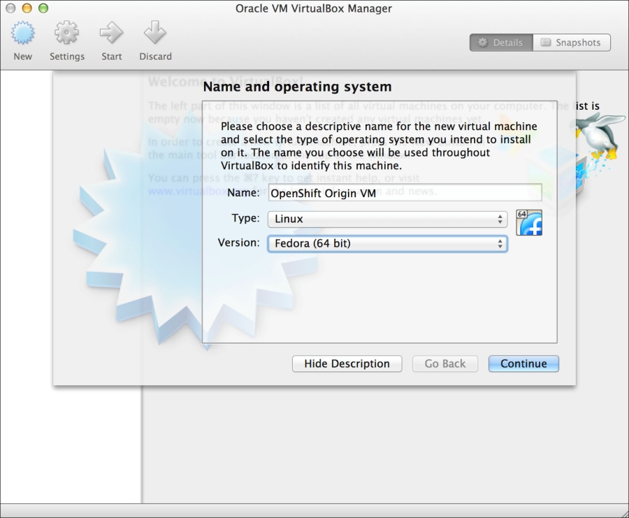This screenshot has width=629, height=518.
Task: Follow the www.virtualbox link in the welcome text
Action: coord(175,191)
